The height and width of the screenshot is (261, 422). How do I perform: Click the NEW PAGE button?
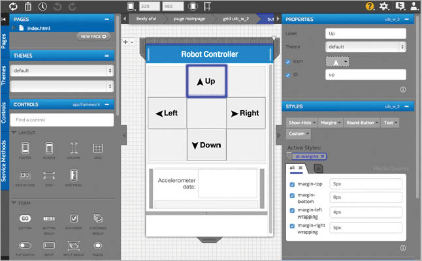coord(93,37)
